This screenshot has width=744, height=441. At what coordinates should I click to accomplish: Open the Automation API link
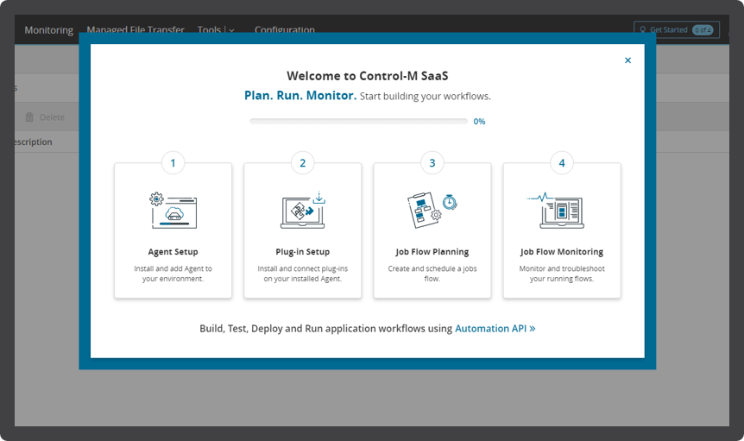[x=495, y=329]
